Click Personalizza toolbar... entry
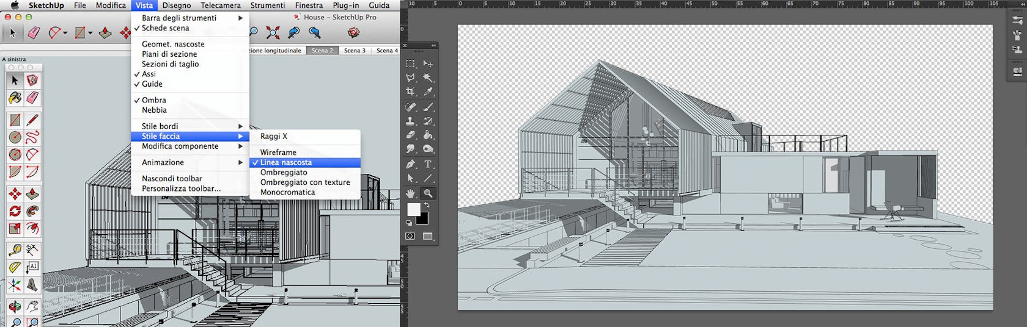 pos(181,189)
